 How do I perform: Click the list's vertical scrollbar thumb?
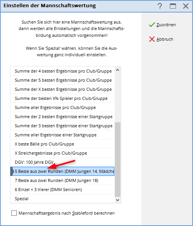(118, 160)
